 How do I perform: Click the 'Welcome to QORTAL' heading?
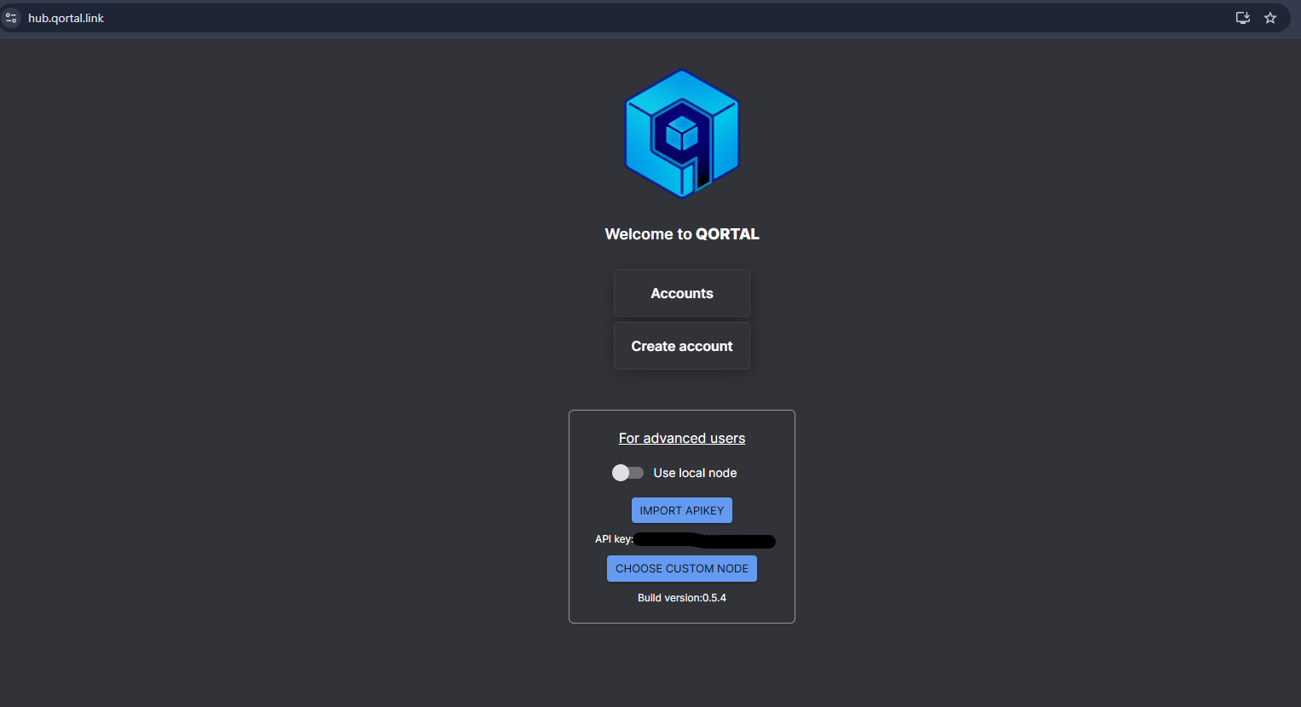[x=682, y=234]
